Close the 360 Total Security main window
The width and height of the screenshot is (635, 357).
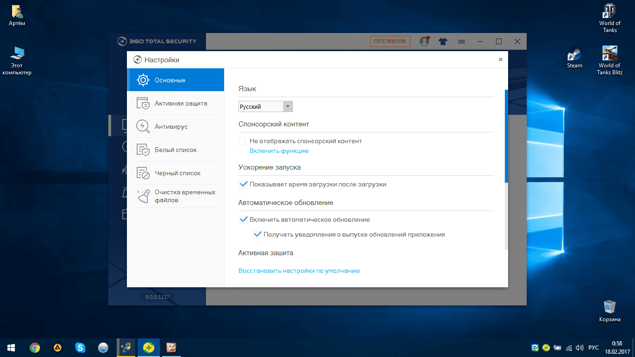coord(517,41)
